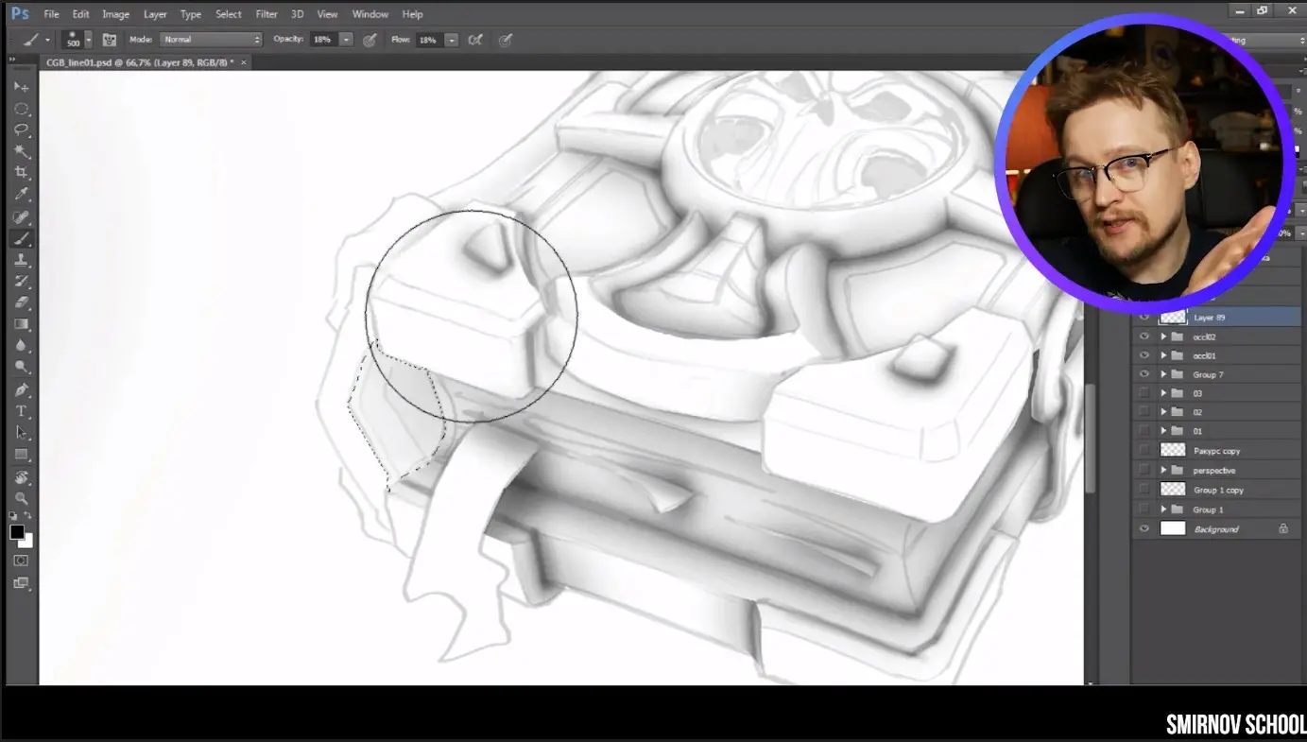Expand the occl01 layer group
1307x742 pixels.
[1164, 356]
